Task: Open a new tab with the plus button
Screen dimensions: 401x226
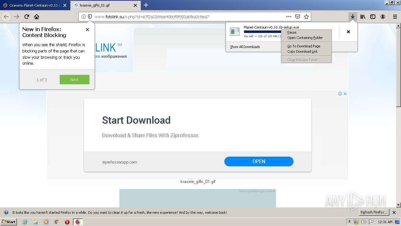Action: [146, 5]
